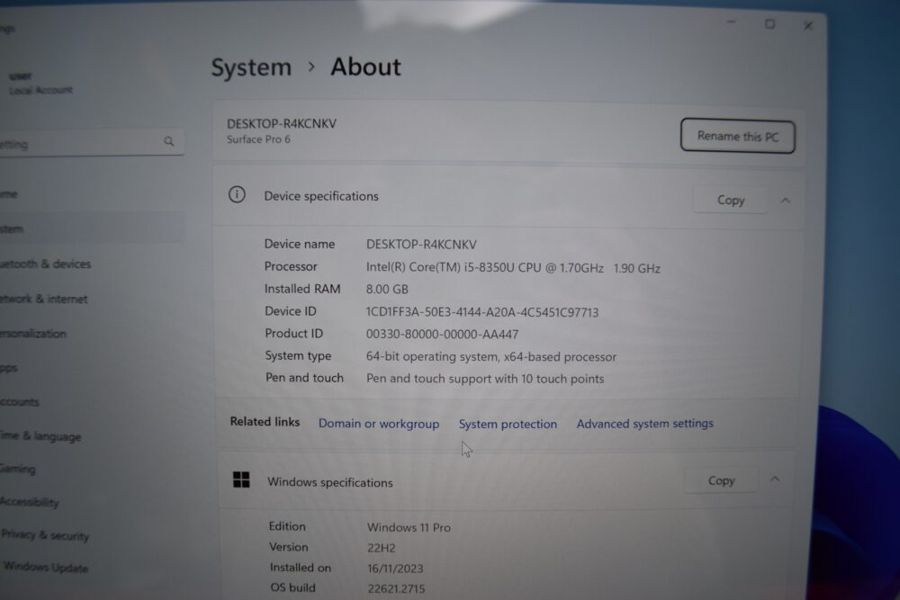Open Accessibility settings in sidebar

[x=30, y=503]
